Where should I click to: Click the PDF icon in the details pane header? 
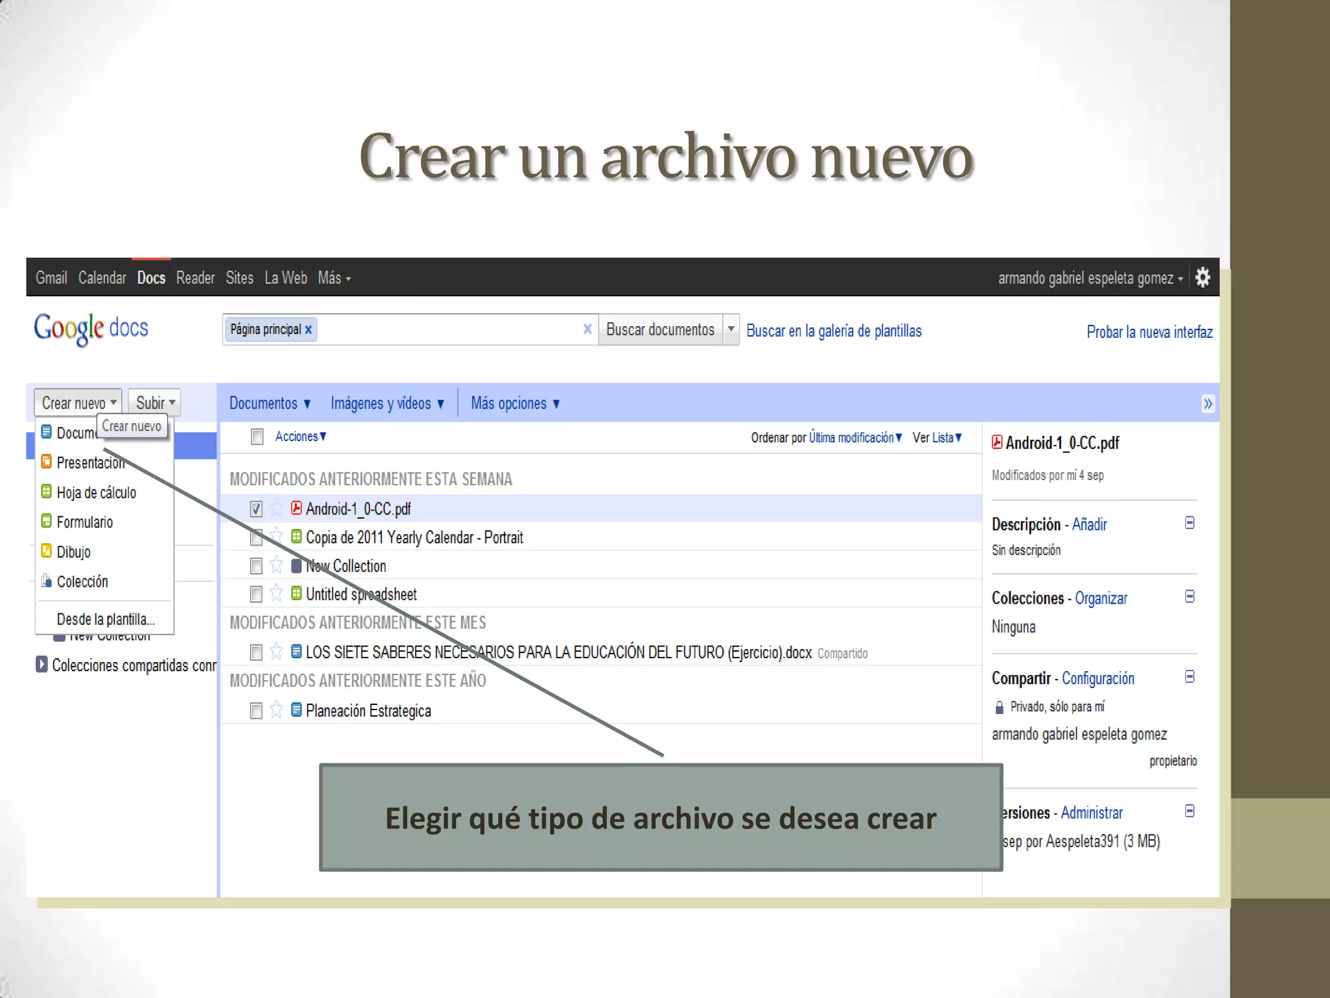coord(997,442)
